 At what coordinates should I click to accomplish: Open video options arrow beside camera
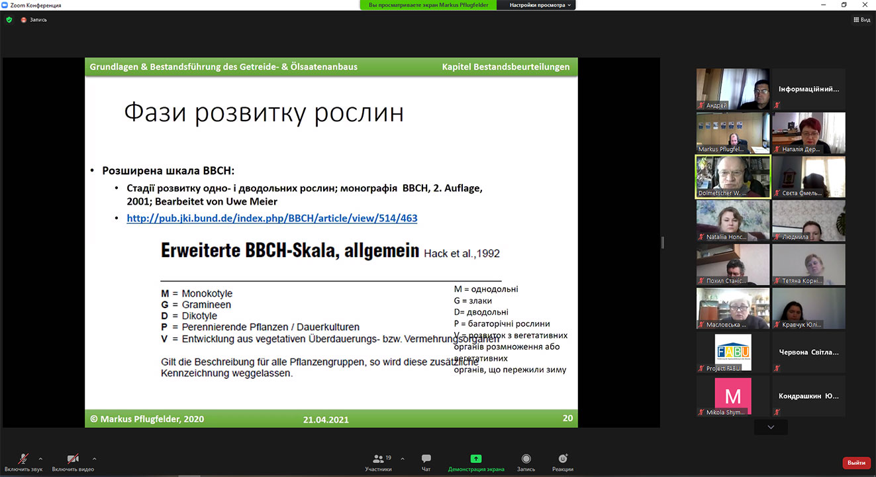coord(94,458)
